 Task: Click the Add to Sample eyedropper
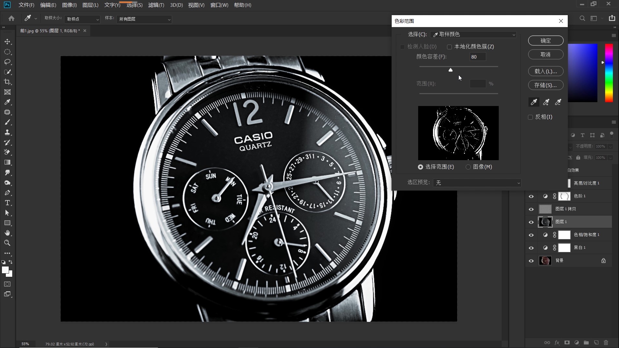click(546, 102)
